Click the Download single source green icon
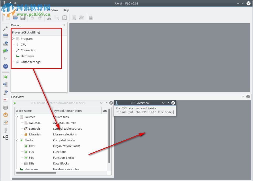 (x=6, y=51)
